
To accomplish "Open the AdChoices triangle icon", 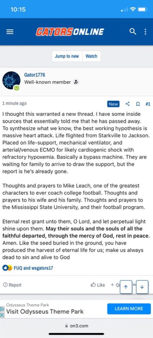I will point(2,309).
